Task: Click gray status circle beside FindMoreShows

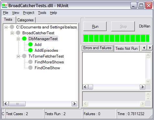Action: [30, 62]
